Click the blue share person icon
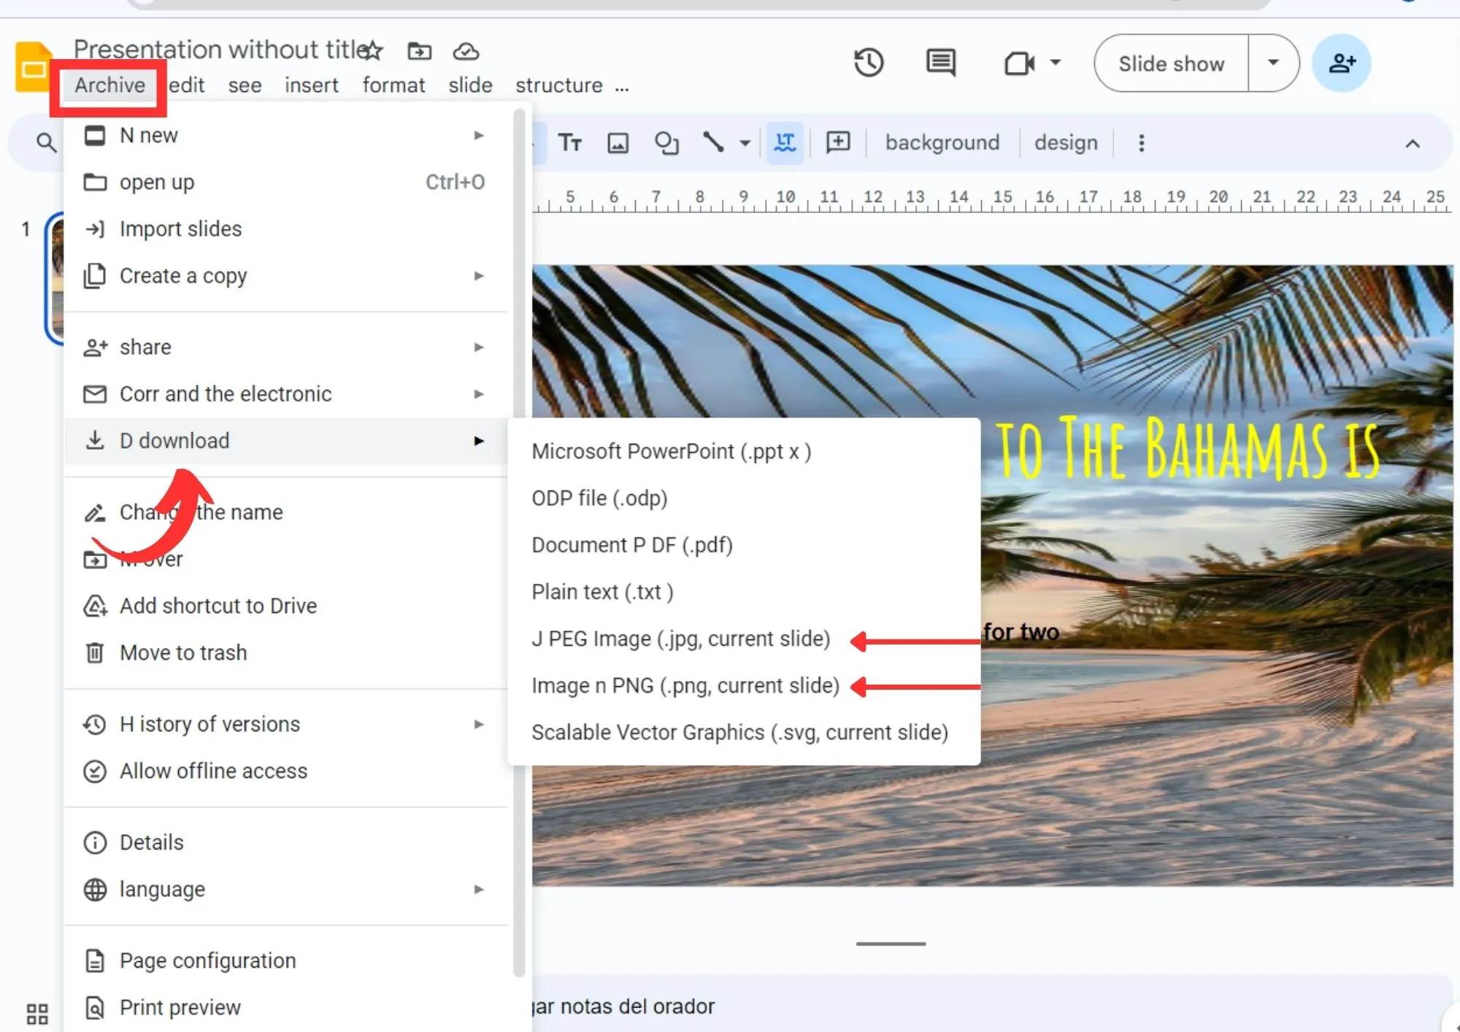1460x1032 pixels. pyautogui.click(x=1341, y=63)
